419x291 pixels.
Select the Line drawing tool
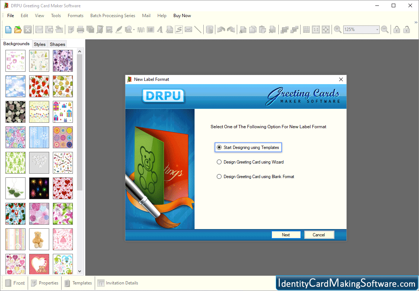point(198,30)
